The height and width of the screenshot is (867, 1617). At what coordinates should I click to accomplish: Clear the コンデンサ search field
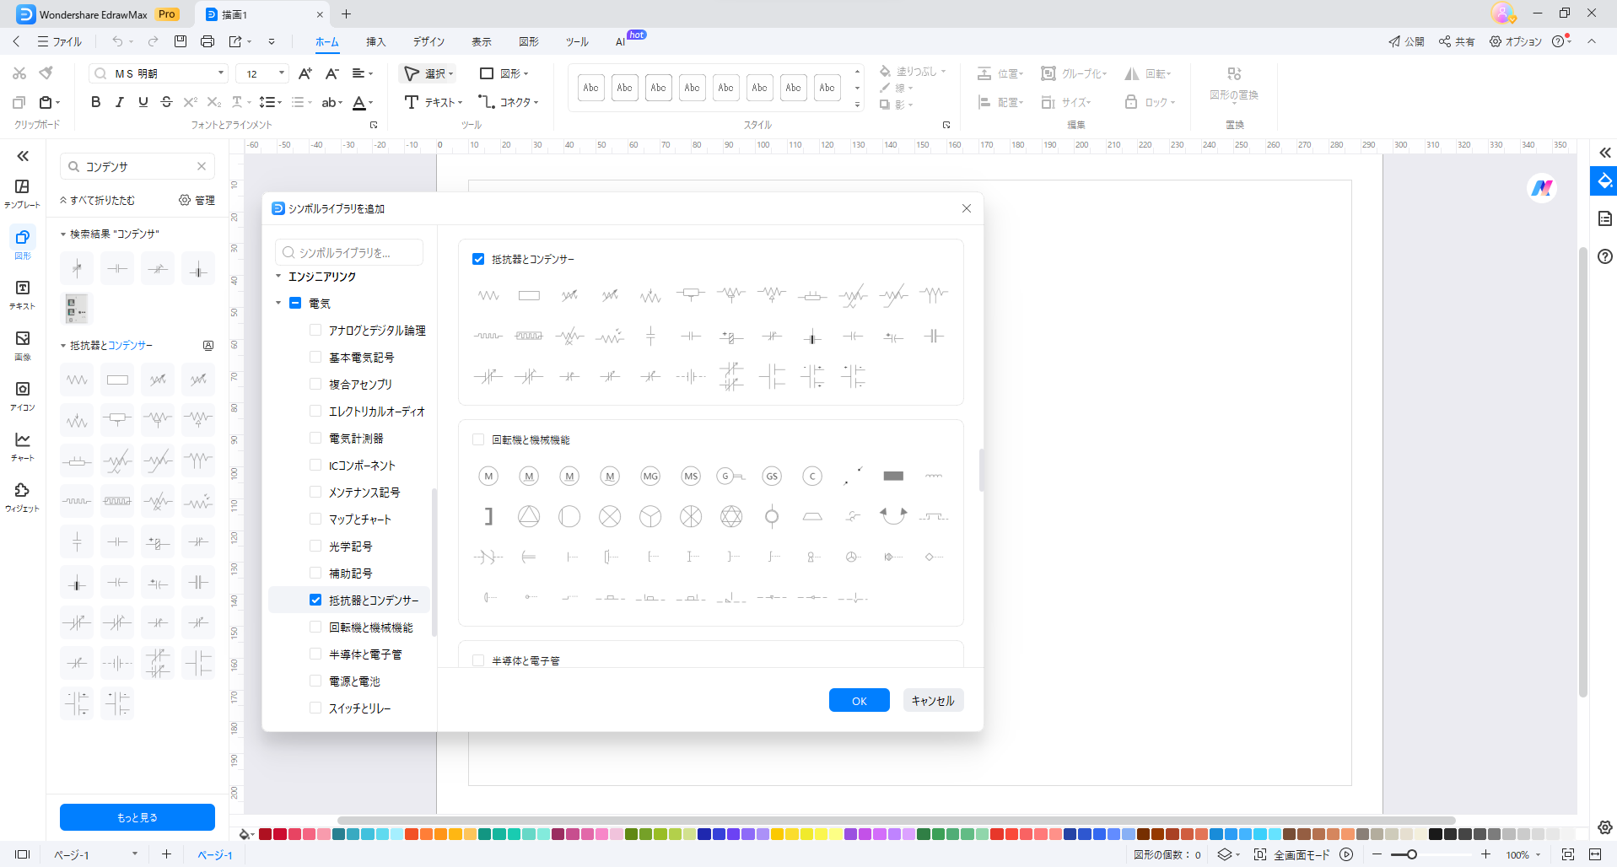[x=202, y=166]
